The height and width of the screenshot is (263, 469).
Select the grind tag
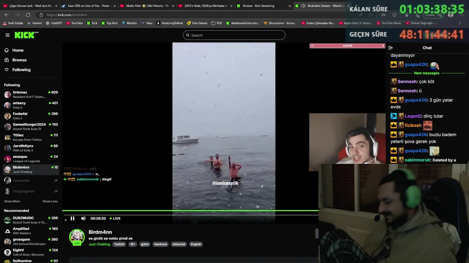click(145, 244)
